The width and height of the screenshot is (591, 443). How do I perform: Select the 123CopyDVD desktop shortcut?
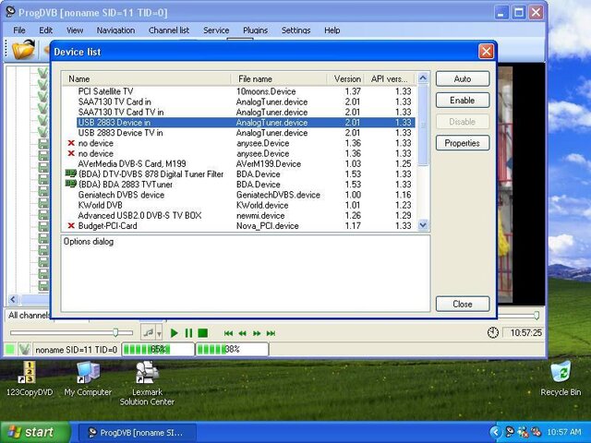tap(30, 379)
